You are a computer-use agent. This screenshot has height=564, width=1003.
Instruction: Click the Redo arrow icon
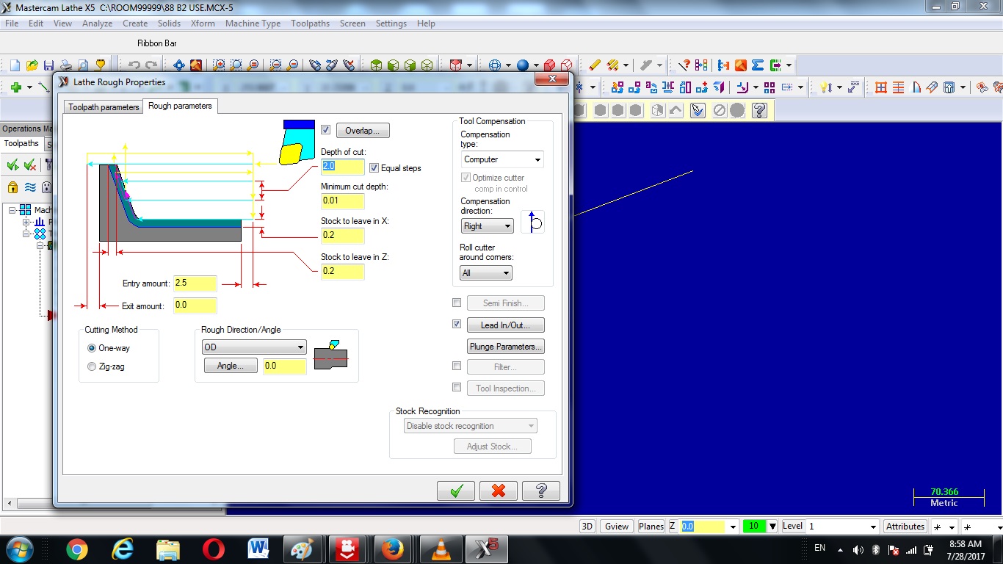pyautogui.click(x=151, y=65)
